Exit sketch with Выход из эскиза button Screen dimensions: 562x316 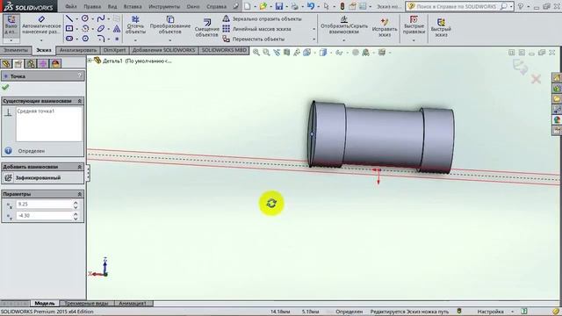pos(11,25)
